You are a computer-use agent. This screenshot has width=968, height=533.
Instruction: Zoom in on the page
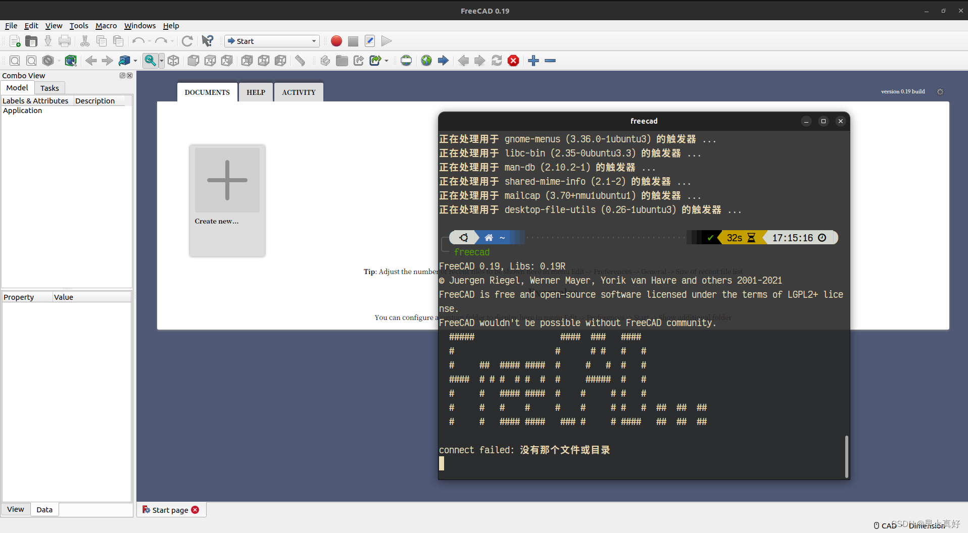533,61
